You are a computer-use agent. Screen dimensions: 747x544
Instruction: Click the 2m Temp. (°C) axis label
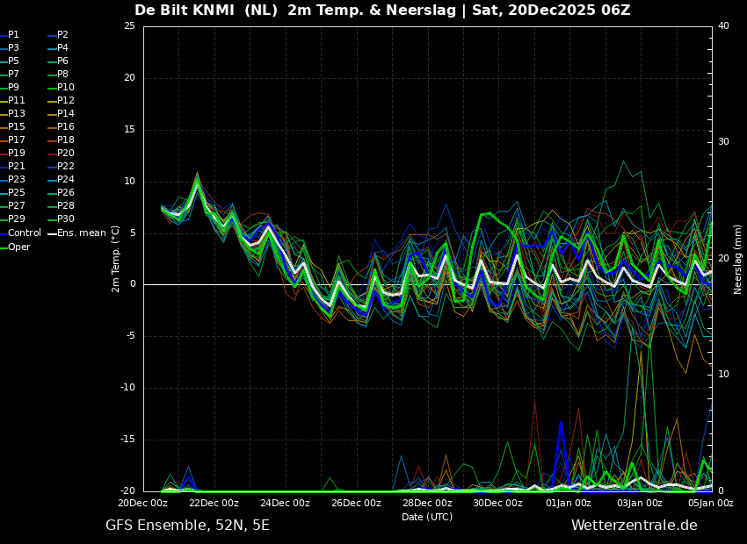pyautogui.click(x=116, y=258)
